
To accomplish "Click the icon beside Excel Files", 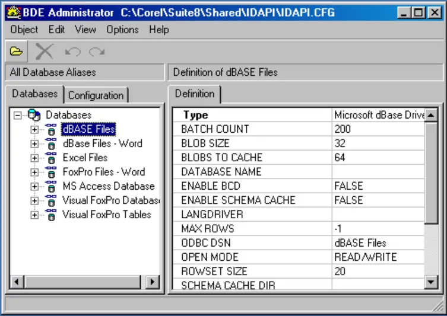I will click(51, 158).
